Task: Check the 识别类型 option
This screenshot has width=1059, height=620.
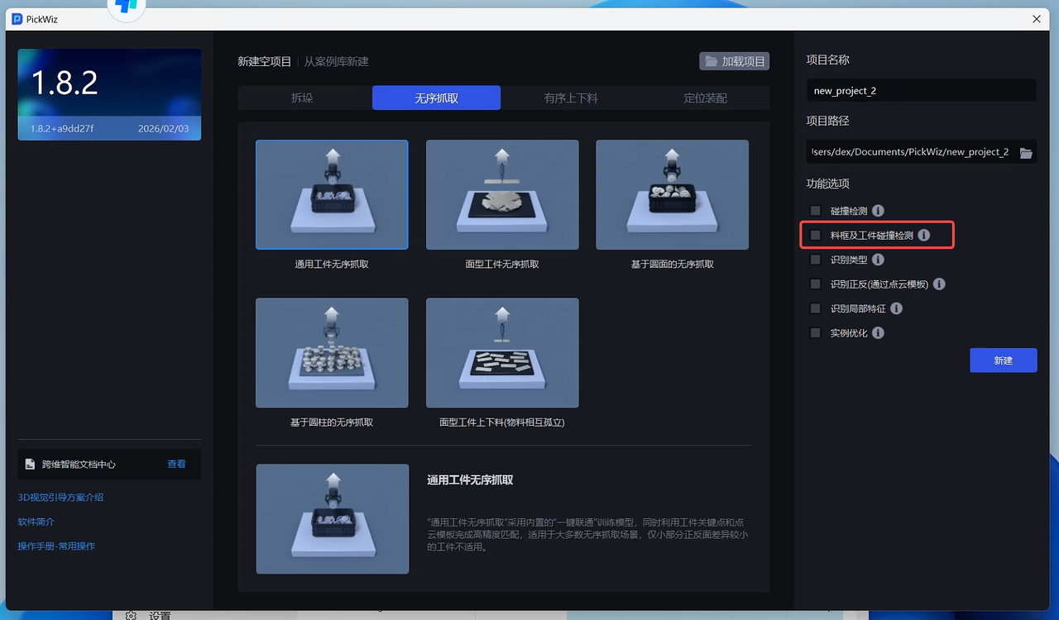Action: [816, 260]
